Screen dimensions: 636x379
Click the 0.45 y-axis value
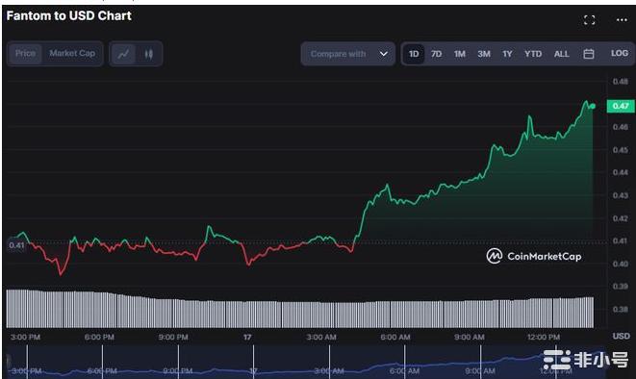coord(621,150)
